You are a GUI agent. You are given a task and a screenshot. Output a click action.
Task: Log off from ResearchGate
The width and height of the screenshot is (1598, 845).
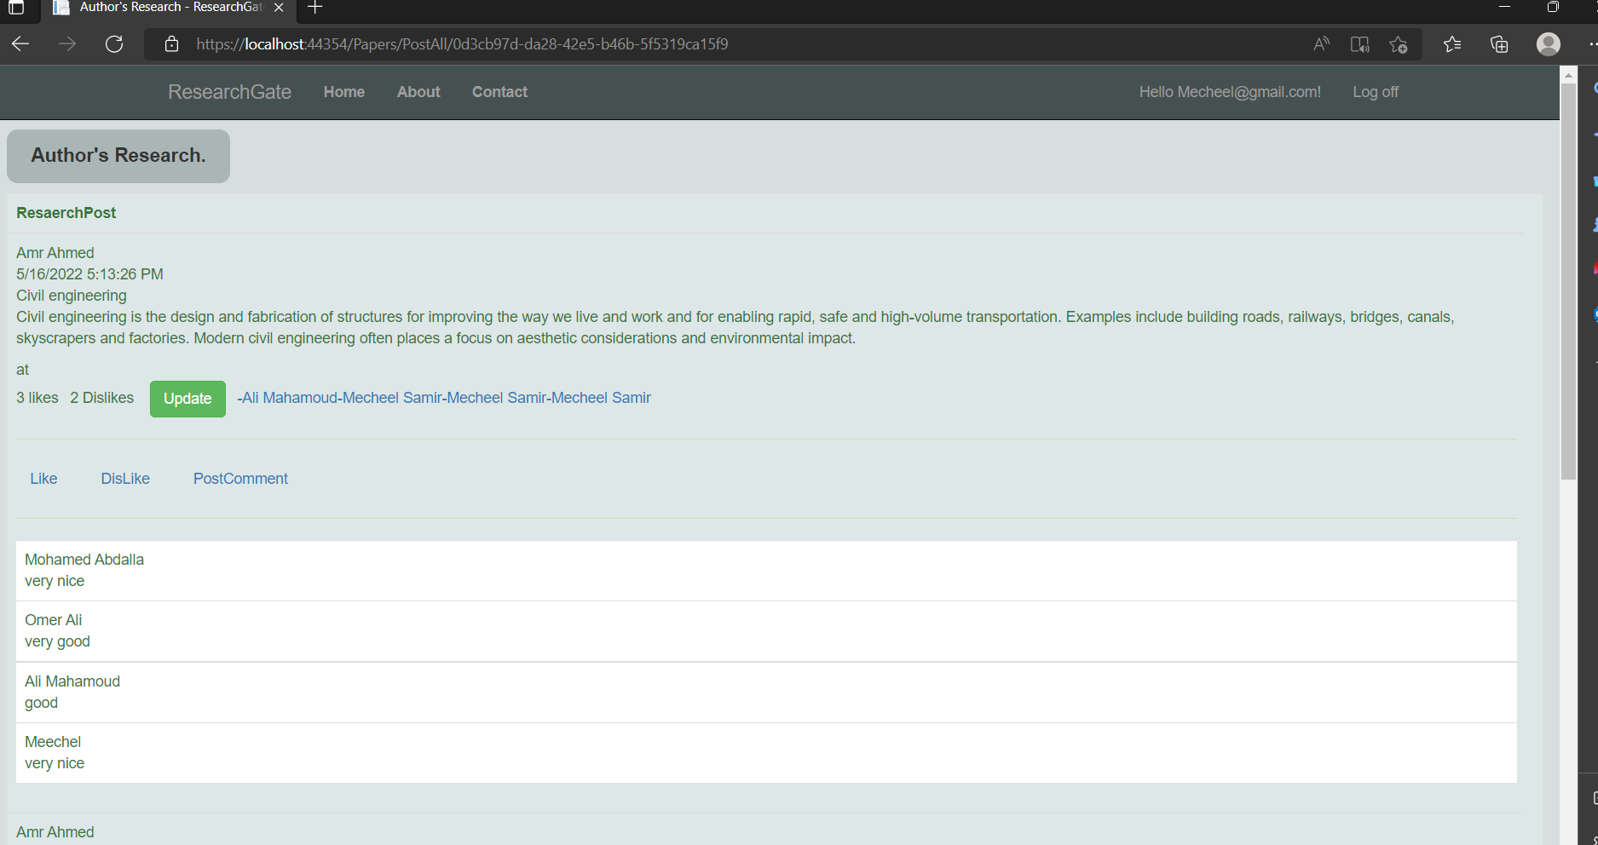point(1375,91)
